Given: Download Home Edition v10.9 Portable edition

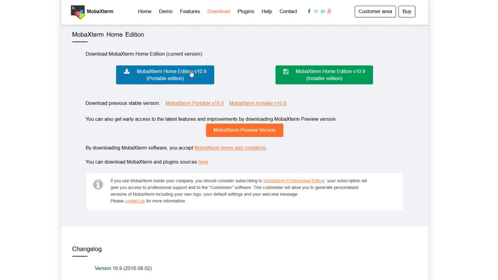Looking at the screenshot, I should click(x=165, y=75).
